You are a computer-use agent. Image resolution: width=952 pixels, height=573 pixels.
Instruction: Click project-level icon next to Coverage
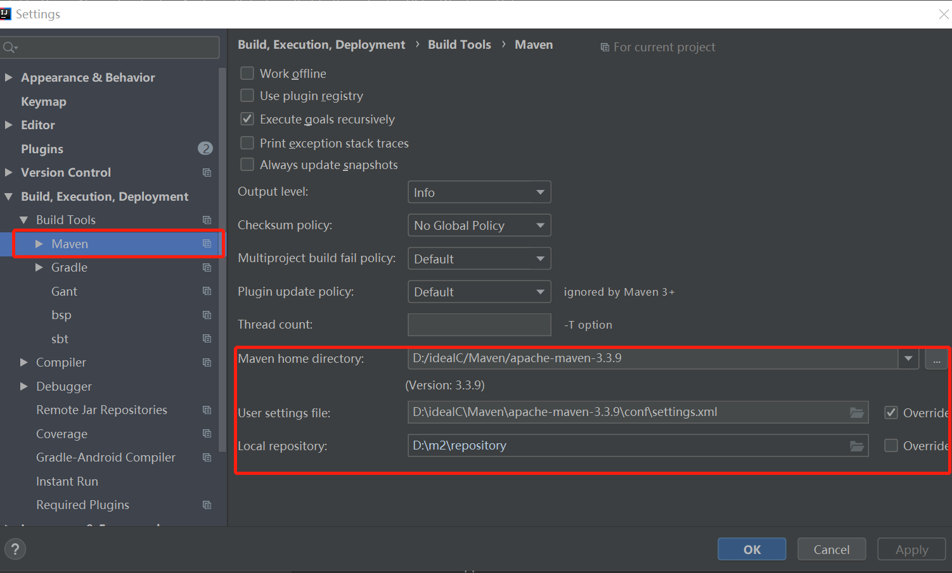[207, 434]
